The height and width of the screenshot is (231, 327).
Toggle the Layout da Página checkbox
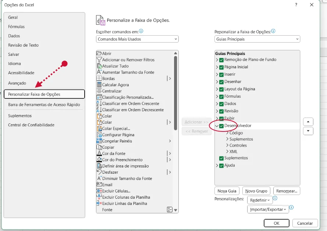(221, 89)
